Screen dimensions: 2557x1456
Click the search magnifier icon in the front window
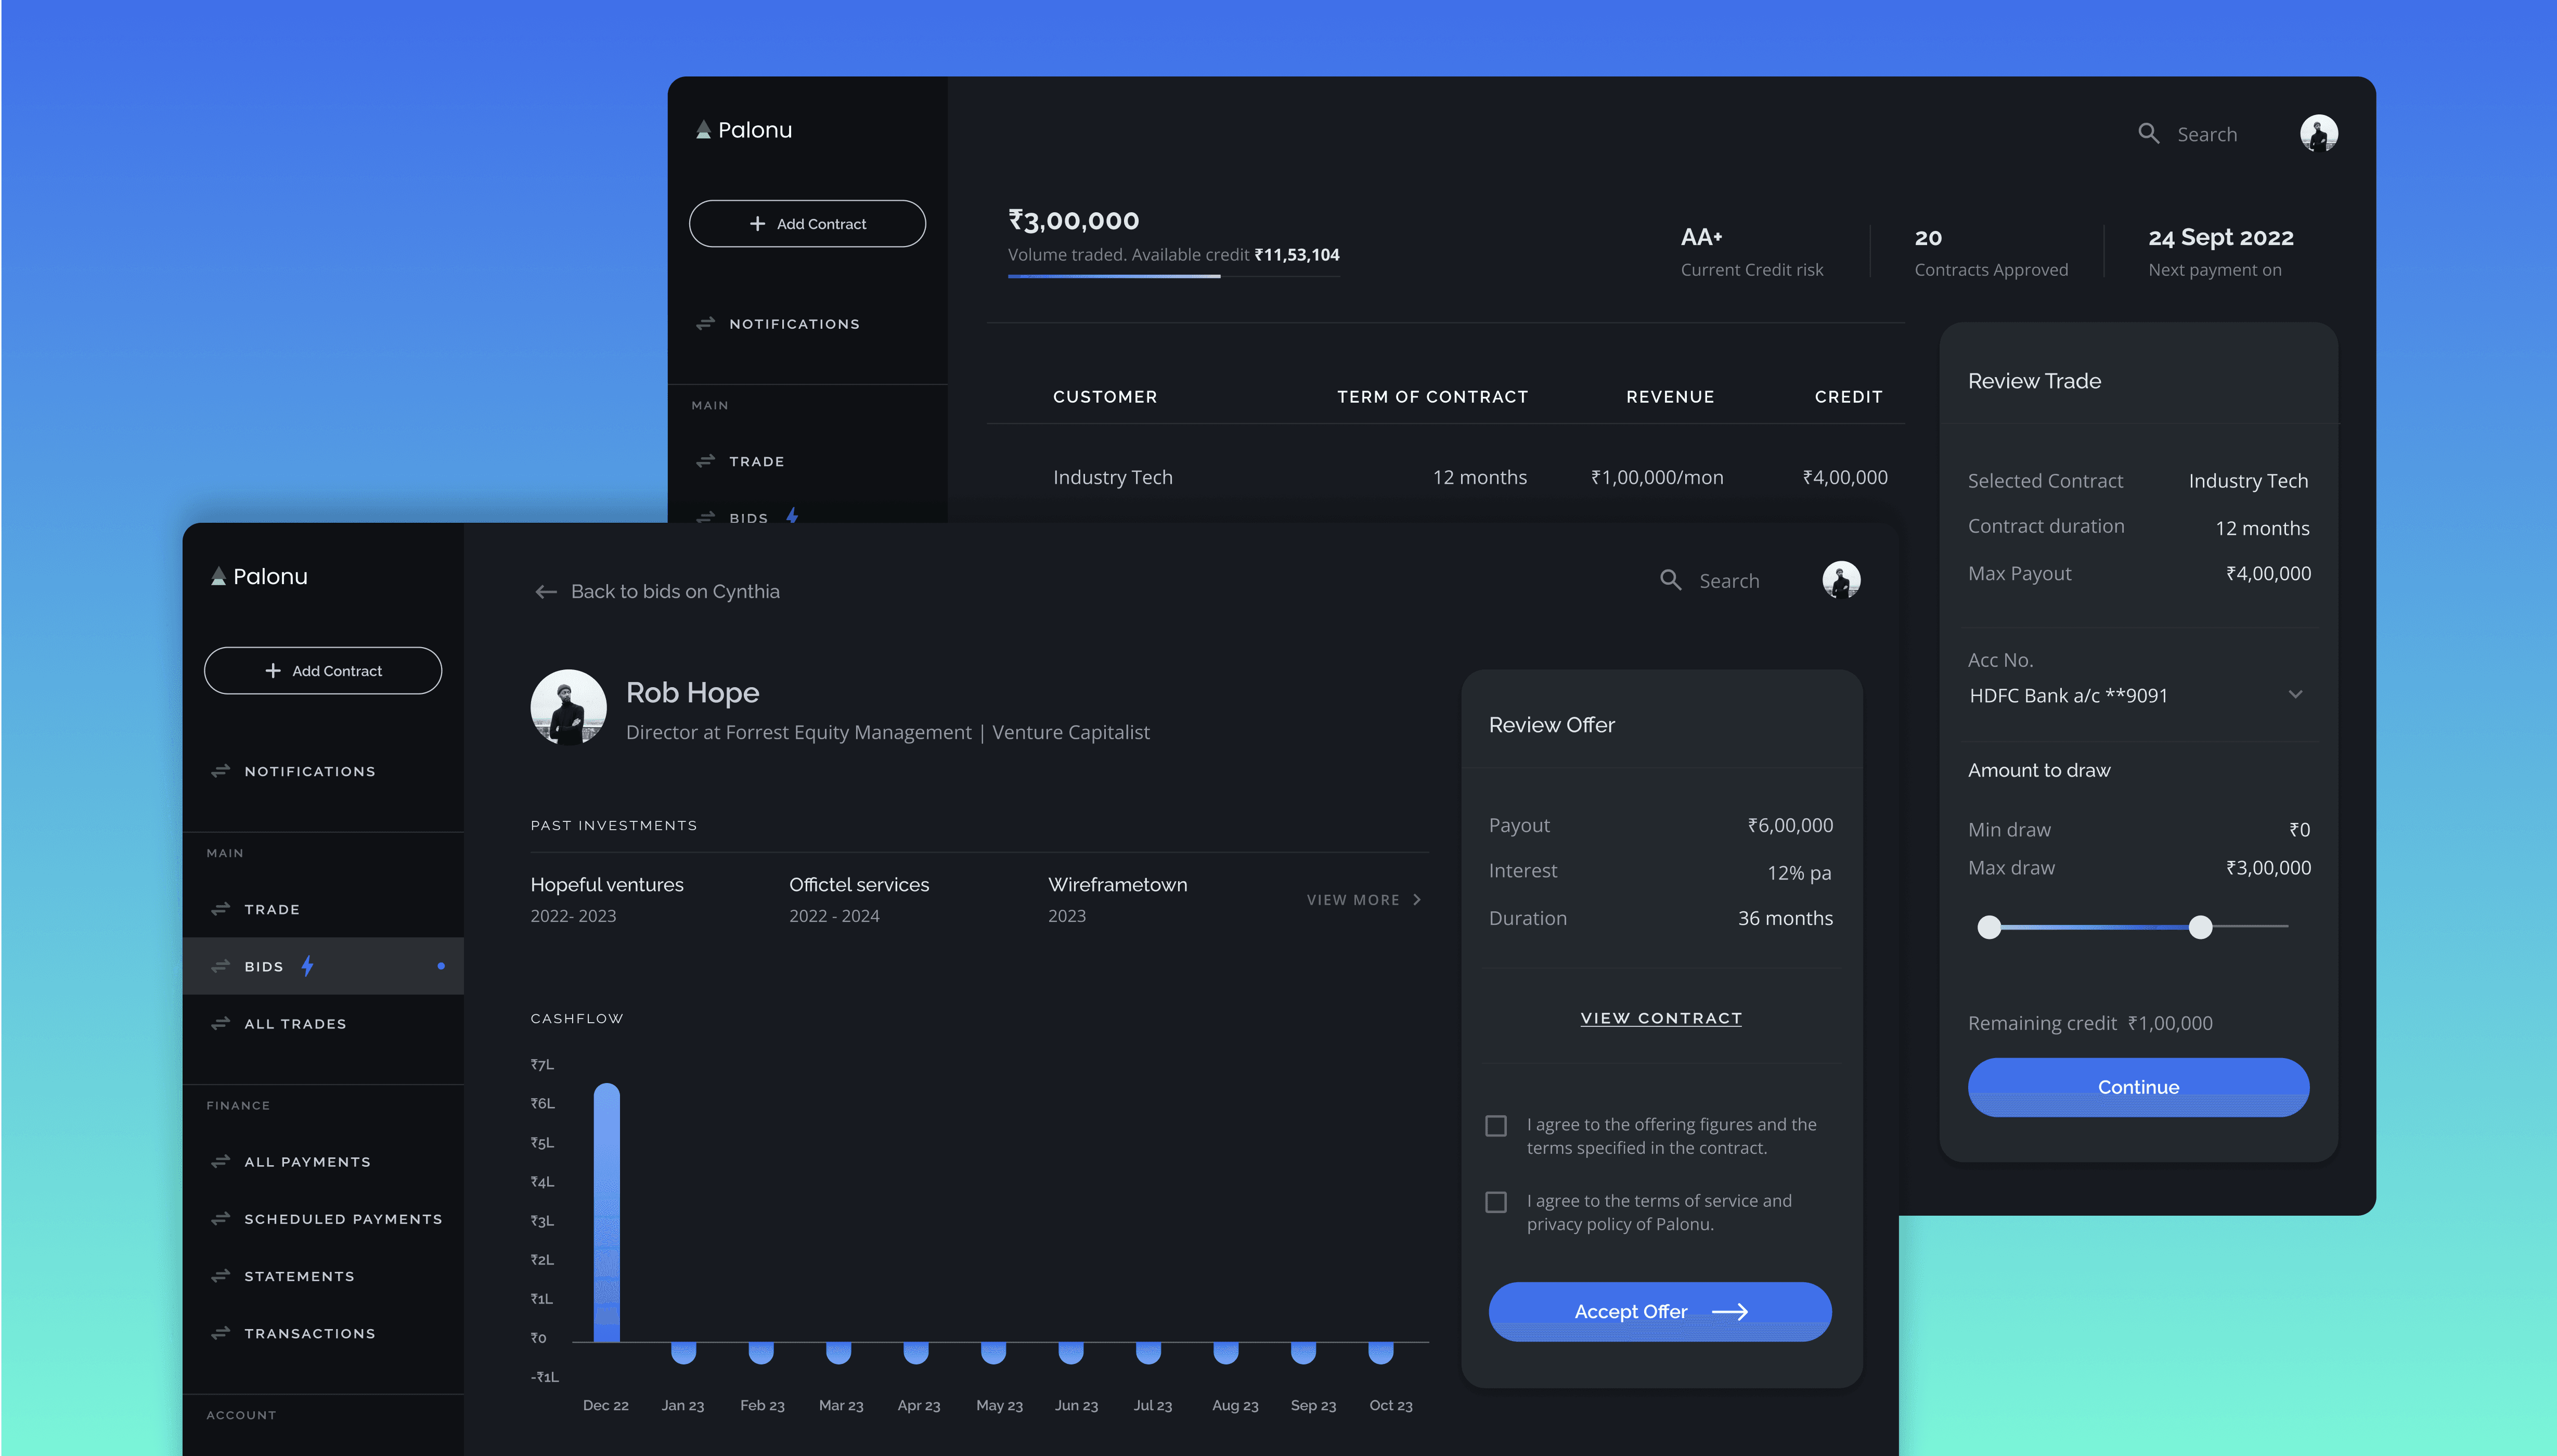[1670, 580]
